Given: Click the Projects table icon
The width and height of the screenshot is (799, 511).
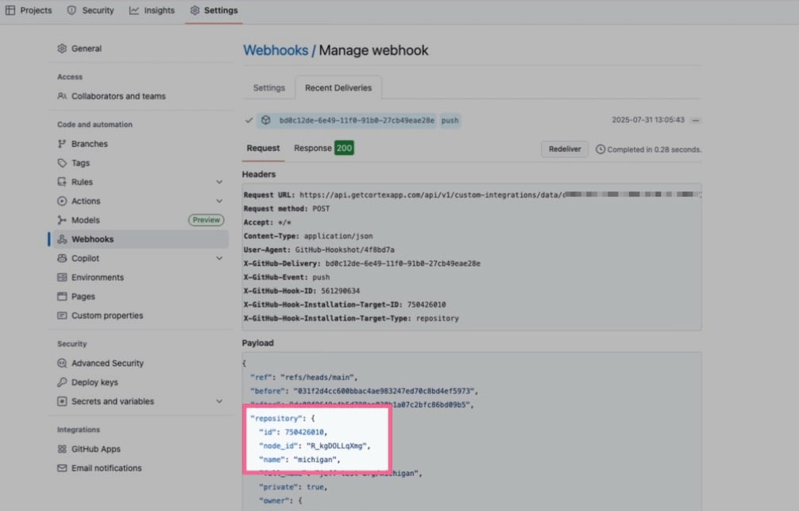Looking at the screenshot, I should [10, 10].
